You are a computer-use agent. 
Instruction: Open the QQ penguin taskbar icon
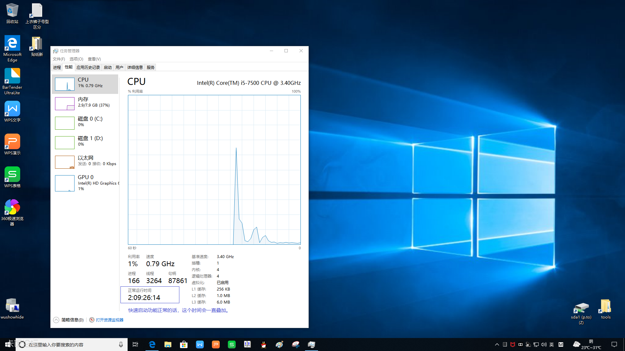tap(264, 344)
